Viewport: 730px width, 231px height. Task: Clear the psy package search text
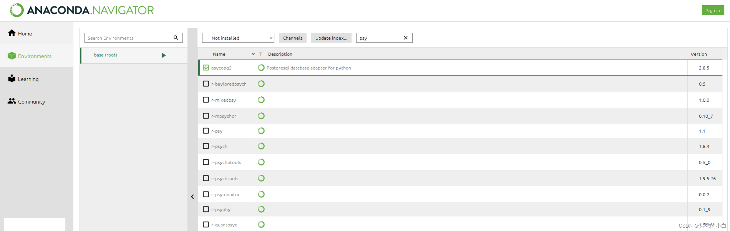(x=405, y=37)
